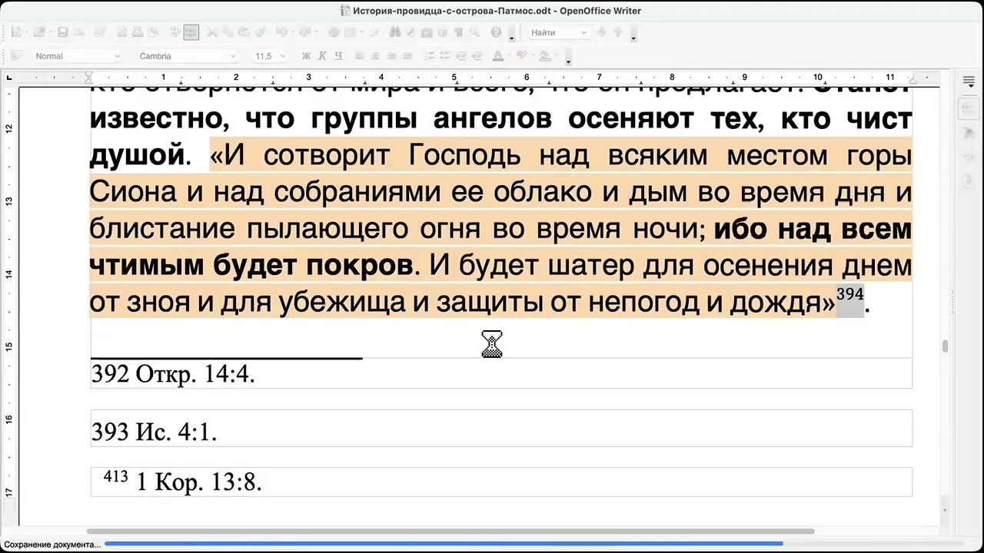Expand the Table insert grid arrow
This screenshot has height=553, width=984.
361,32
